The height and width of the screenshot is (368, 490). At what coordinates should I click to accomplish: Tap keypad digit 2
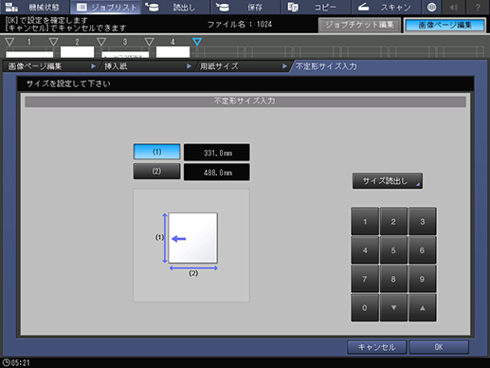[x=393, y=221]
